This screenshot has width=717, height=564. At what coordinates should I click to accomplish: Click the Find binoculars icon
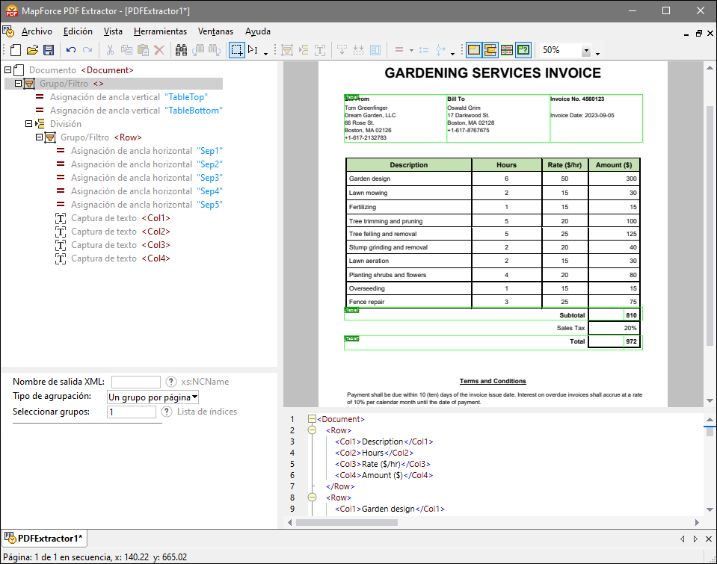(x=181, y=50)
